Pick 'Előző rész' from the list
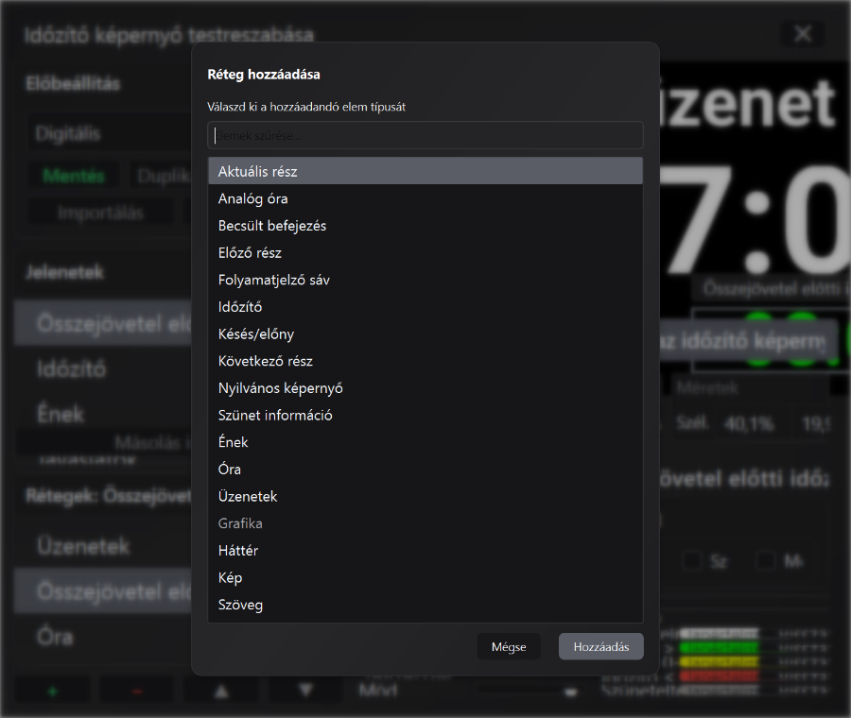The height and width of the screenshot is (718, 851). (425, 252)
